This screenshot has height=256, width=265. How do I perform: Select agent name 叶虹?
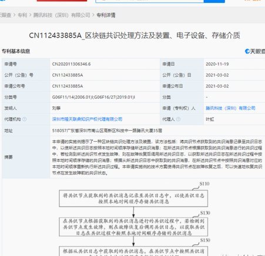(x=210, y=119)
